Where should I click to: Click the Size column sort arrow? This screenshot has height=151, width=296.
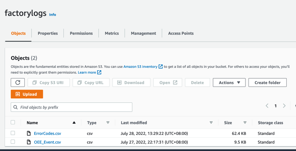tap(245, 123)
